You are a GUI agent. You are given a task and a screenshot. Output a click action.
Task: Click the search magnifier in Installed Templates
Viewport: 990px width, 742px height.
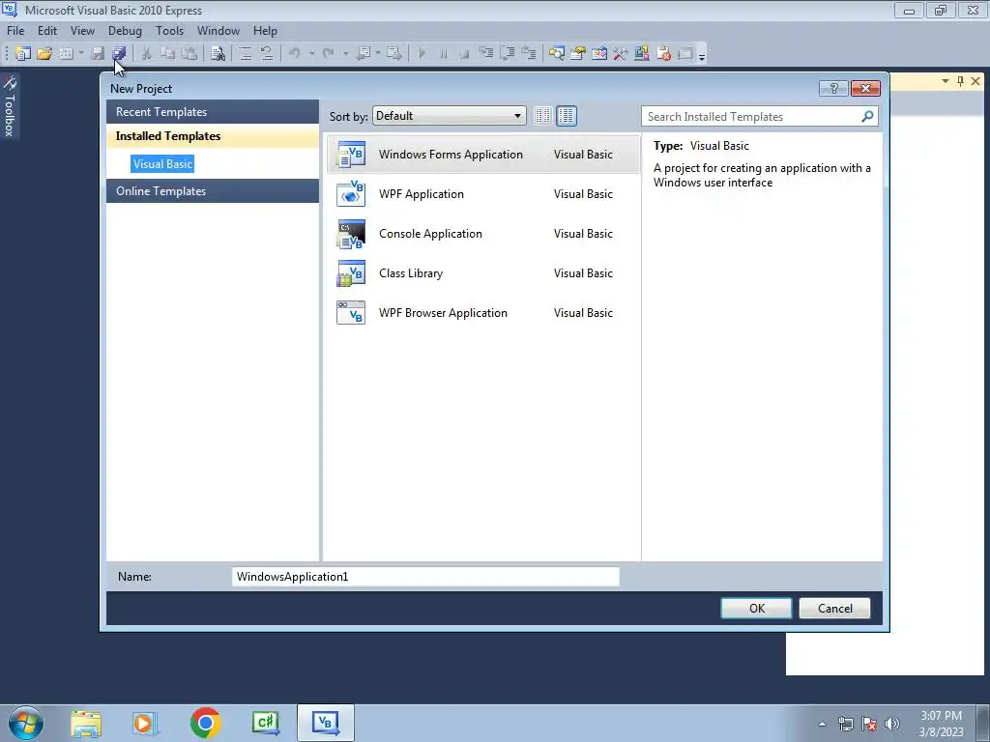point(867,116)
